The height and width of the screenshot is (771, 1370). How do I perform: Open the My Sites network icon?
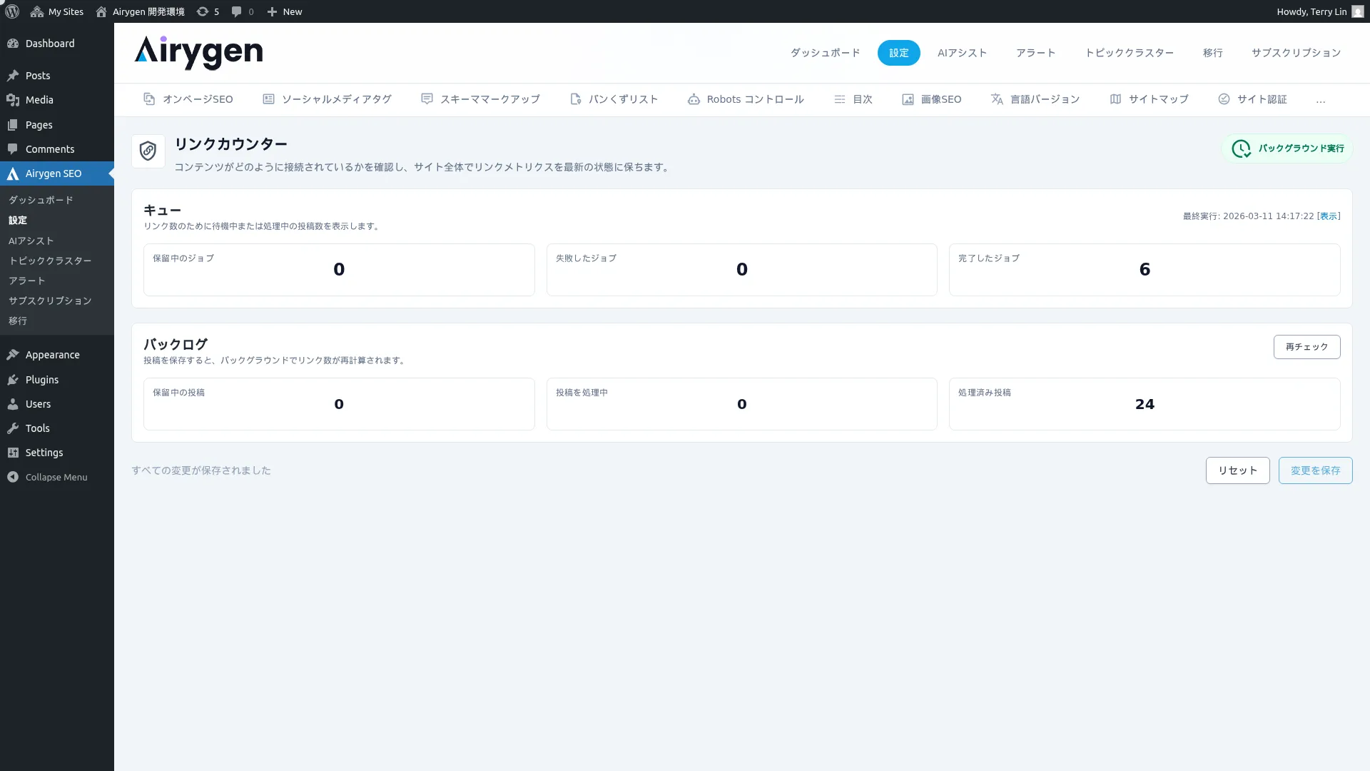click(x=37, y=11)
